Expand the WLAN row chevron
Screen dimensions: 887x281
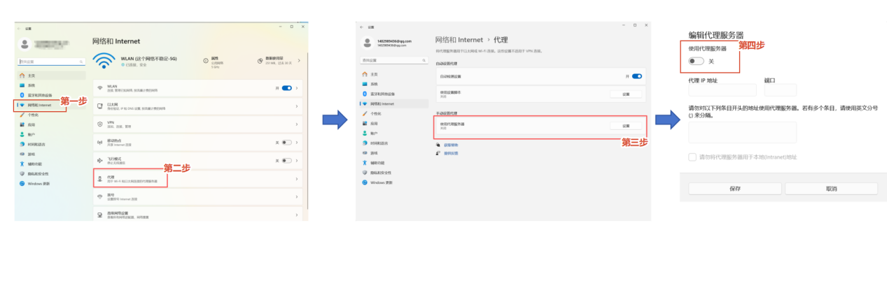pyautogui.click(x=297, y=88)
